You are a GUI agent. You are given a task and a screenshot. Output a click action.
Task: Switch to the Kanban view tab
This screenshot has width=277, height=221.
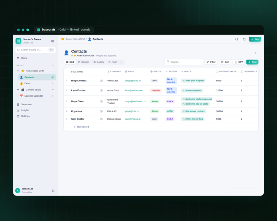tap(84, 62)
